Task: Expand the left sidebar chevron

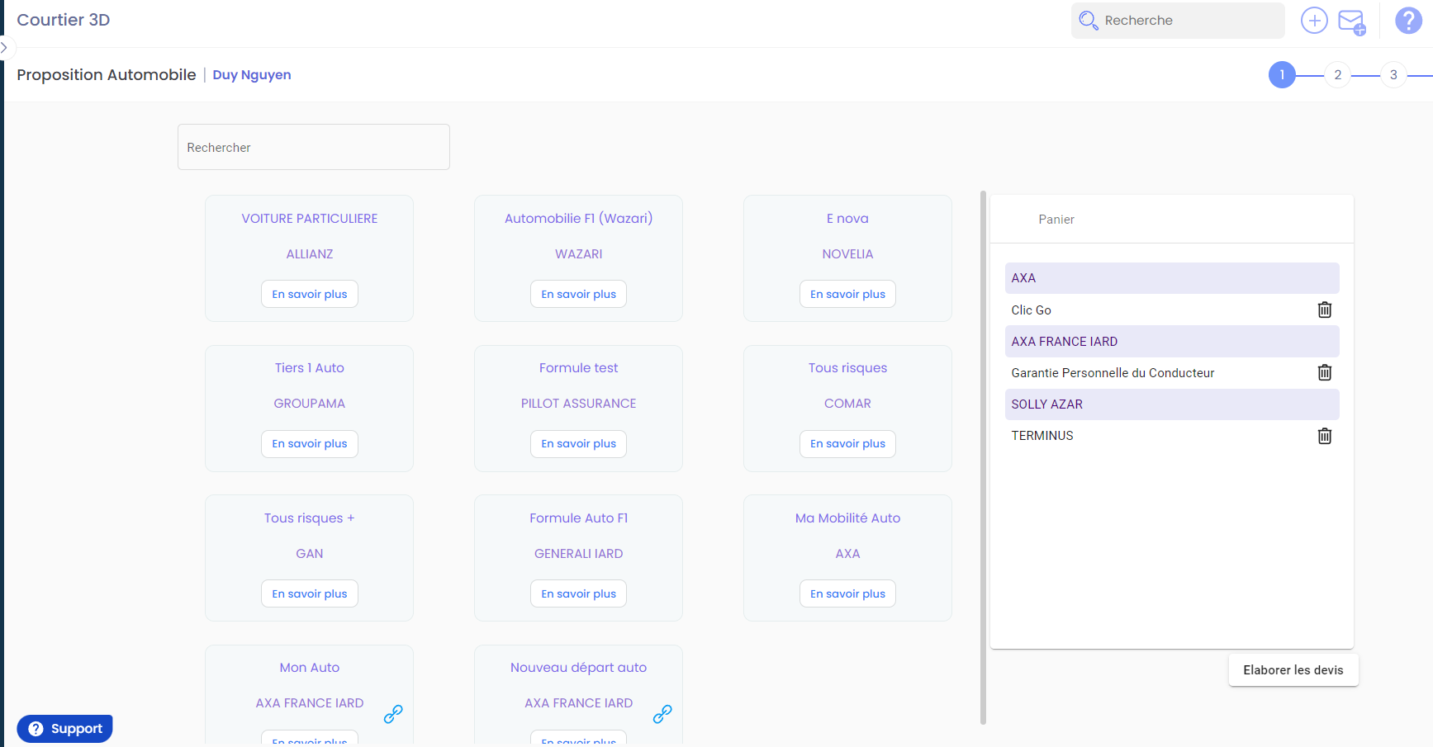Action: pyautogui.click(x=4, y=48)
